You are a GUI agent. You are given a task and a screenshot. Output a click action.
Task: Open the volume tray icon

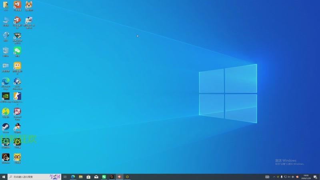(x=289, y=177)
